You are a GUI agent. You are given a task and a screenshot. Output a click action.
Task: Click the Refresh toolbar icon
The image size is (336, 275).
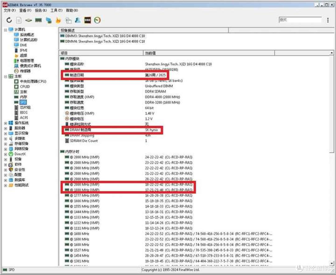(x=9, y=20)
